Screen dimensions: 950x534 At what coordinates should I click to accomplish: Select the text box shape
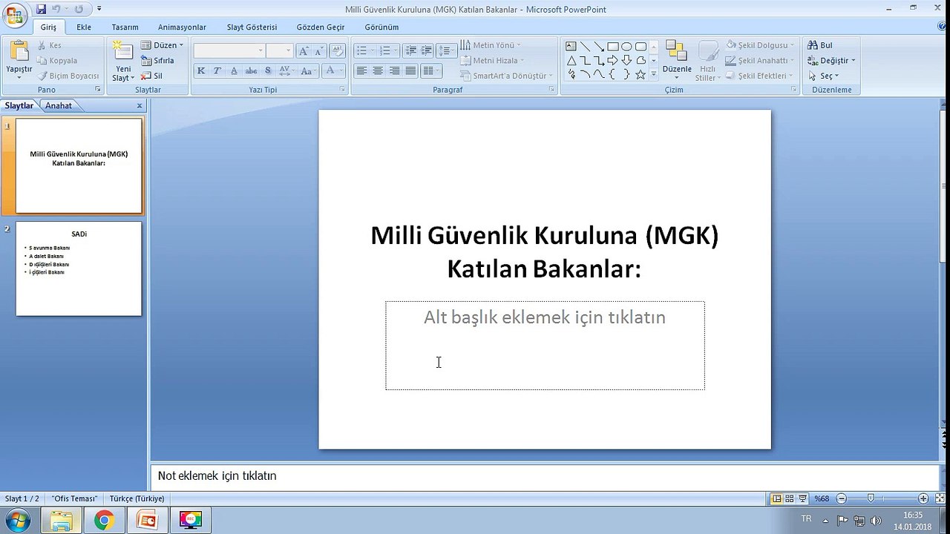click(x=571, y=46)
